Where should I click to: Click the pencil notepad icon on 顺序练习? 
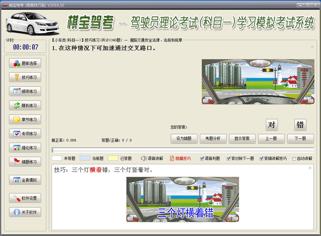(17, 91)
